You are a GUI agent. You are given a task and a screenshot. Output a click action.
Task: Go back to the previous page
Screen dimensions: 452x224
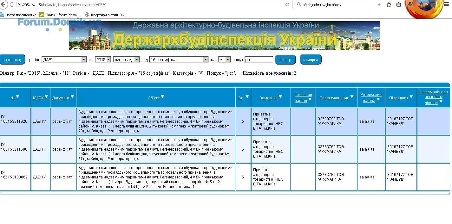(x=3, y=4)
